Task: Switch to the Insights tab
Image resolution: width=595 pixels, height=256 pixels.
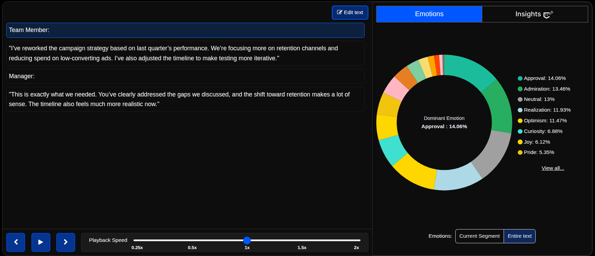Action: 534,14
